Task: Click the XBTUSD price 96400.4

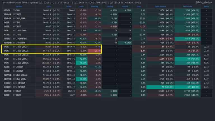Action: pos(47,10)
